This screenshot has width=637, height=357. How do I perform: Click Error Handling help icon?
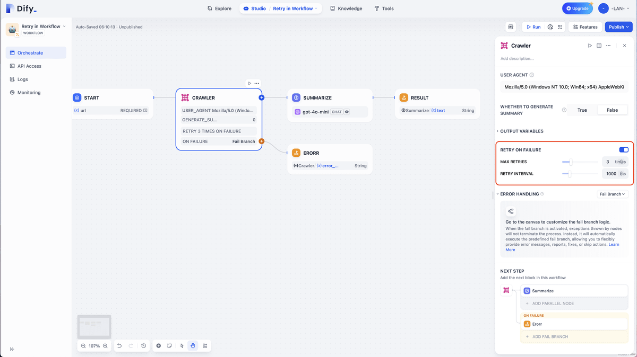coord(543,194)
